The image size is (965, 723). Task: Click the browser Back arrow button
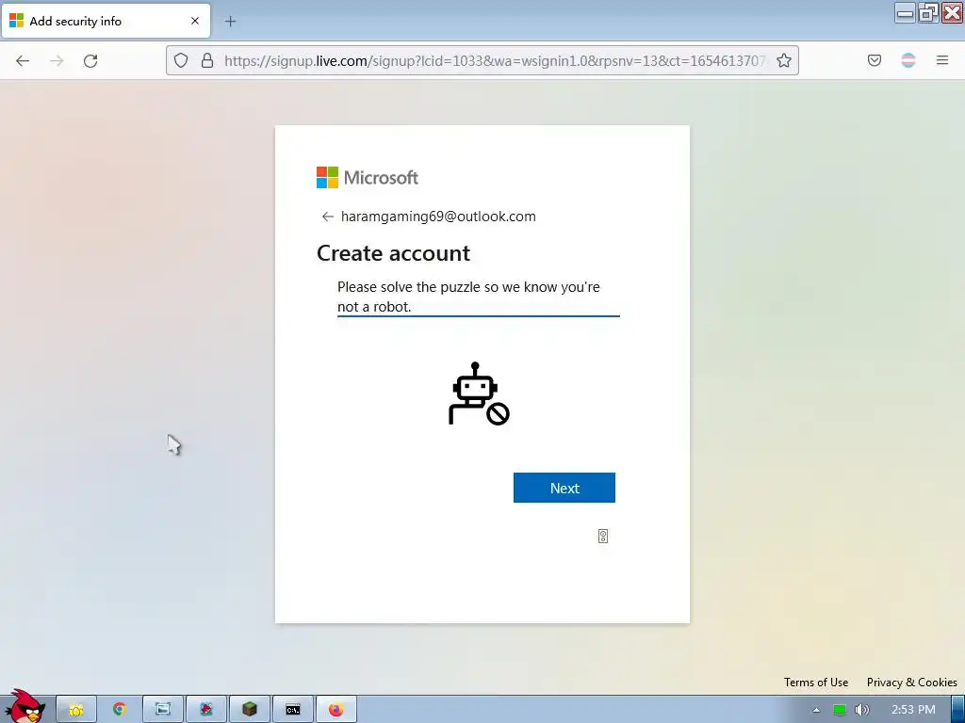point(23,60)
